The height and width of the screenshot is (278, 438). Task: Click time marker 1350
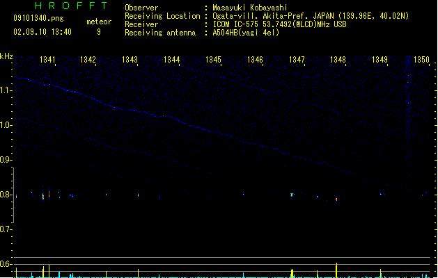tap(421, 60)
